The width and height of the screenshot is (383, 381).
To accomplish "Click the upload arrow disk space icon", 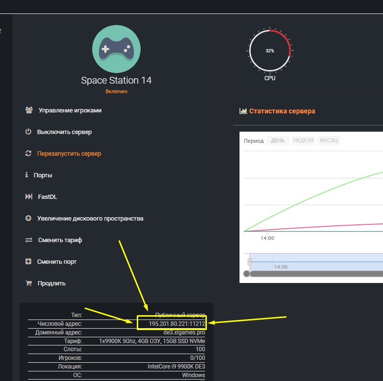I will [x=28, y=219].
